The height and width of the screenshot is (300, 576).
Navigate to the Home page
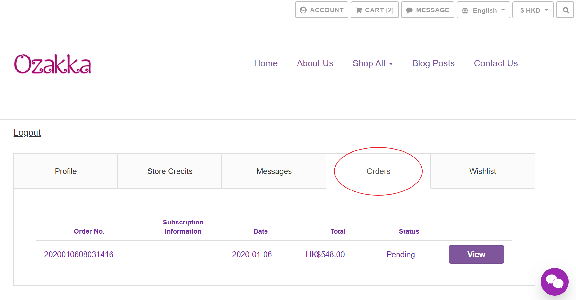pyautogui.click(x=265, y=63)
